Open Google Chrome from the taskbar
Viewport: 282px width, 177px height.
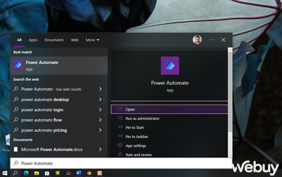click(x=89, y=173)
